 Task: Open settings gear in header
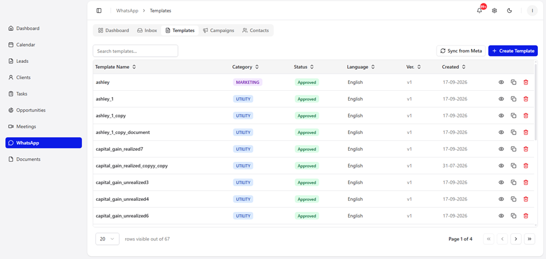[x=494, y=11]
